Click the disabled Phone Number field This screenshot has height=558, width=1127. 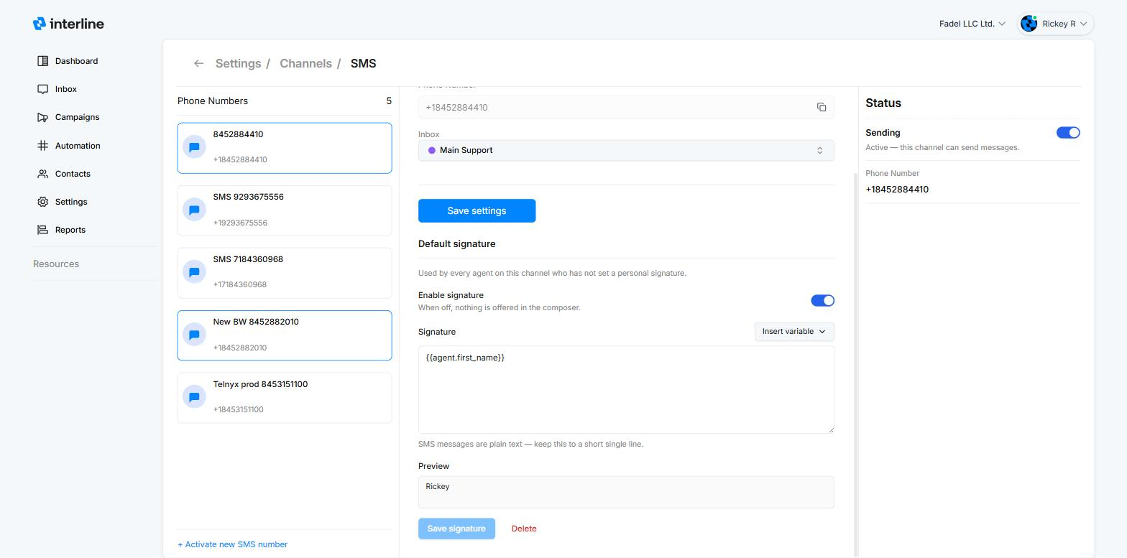(626, 107)
